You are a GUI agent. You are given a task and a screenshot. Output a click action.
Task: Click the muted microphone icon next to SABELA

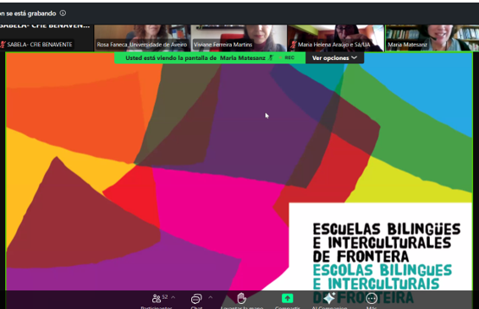3,45
